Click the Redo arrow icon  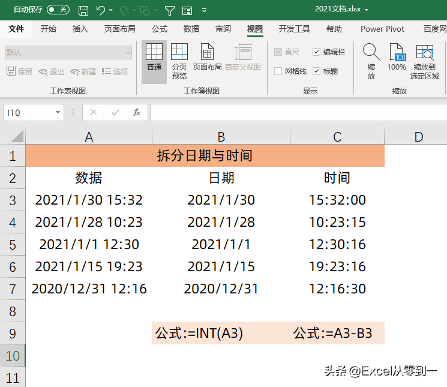point(124,11)
